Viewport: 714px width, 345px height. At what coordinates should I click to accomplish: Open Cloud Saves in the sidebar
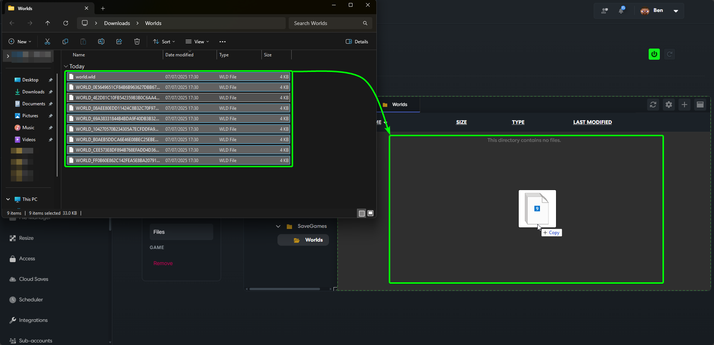click(34, 279)
